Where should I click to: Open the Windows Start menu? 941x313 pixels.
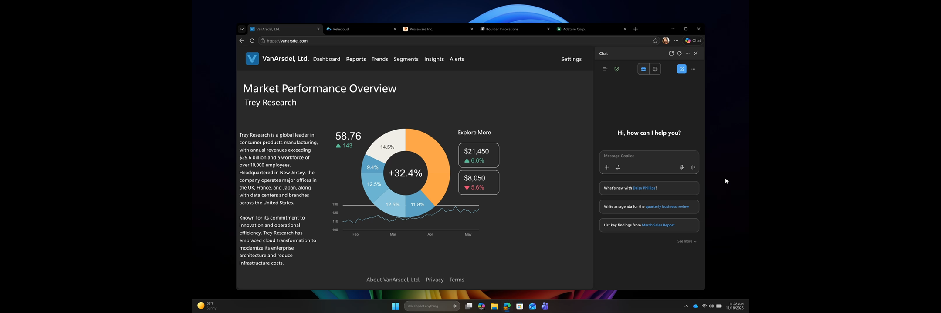pos(396,306)
